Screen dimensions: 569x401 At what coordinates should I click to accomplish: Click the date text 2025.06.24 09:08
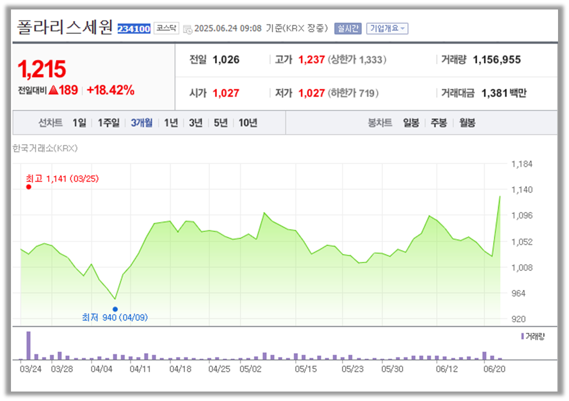tap(228, 28)
